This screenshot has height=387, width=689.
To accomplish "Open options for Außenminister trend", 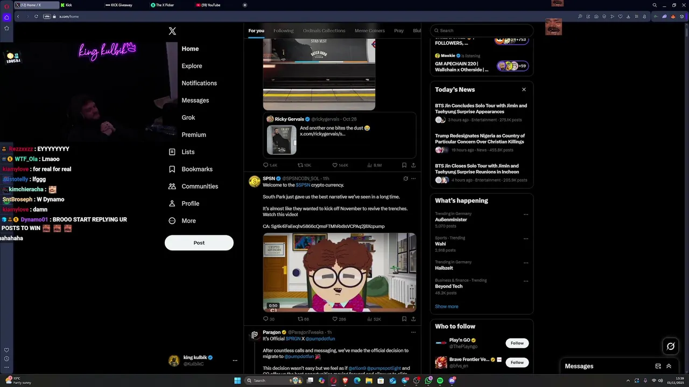I will coord(526,214).
